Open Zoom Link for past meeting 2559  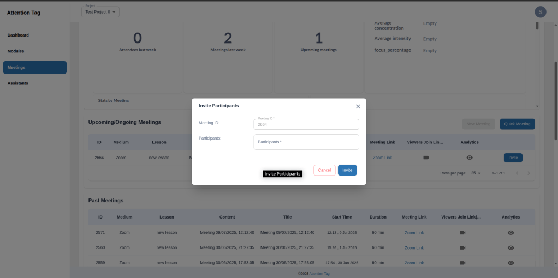[x=414, y=263]
